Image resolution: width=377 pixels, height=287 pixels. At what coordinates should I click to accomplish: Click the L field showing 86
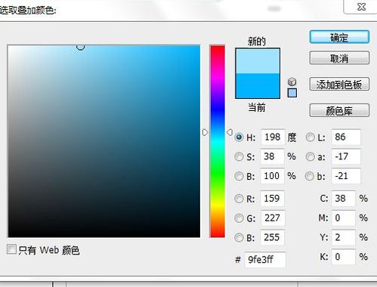click(346, 137)
